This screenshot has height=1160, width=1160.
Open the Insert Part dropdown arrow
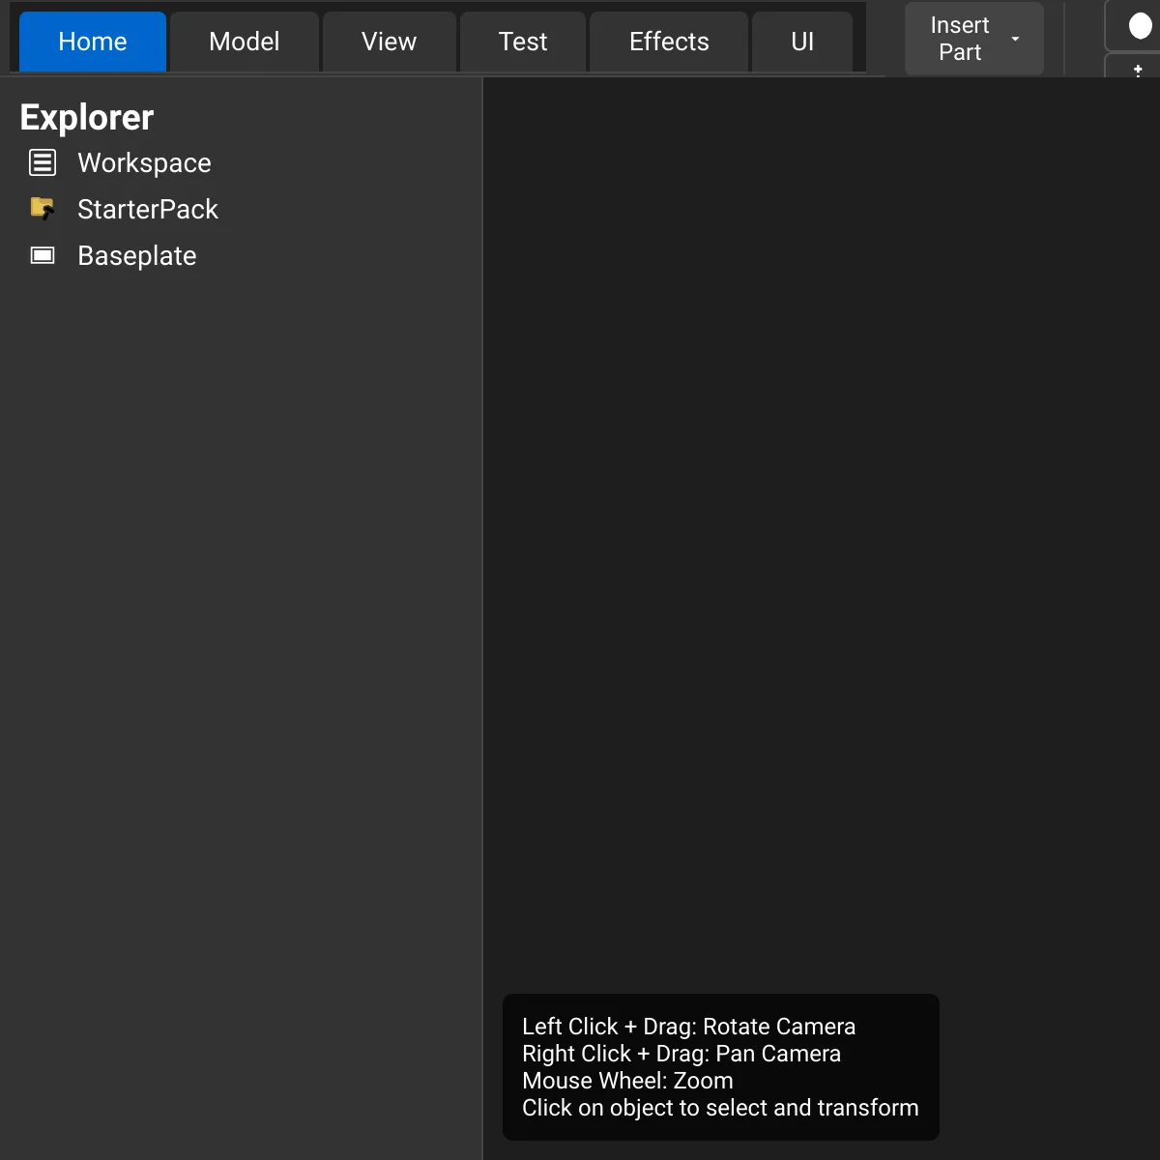(1015, 39)
